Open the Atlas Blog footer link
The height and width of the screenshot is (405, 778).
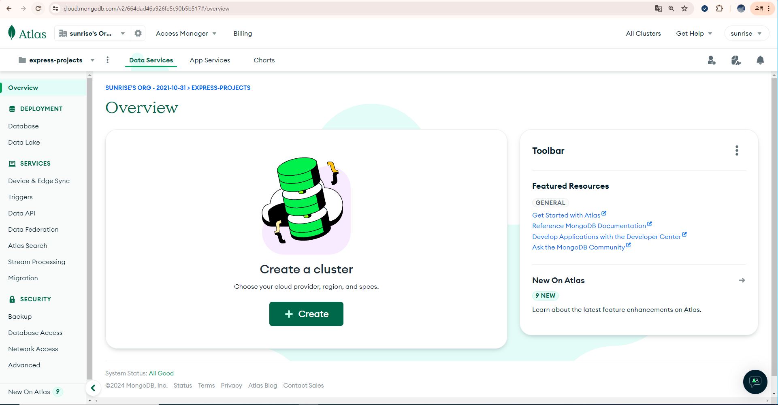click(262, 385)
